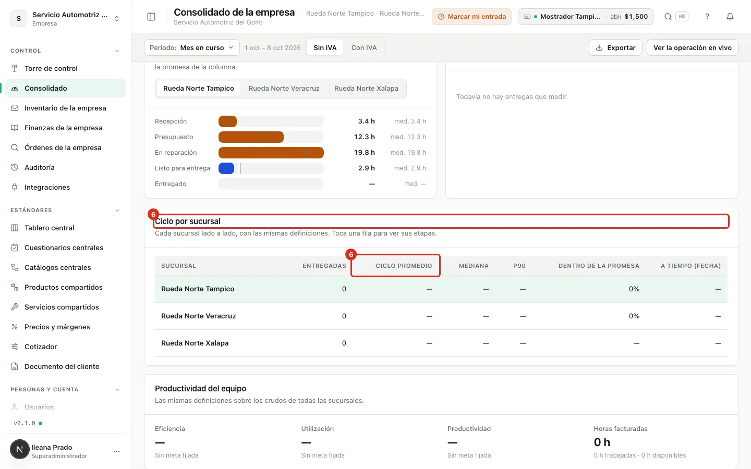
Task: Select the Rueda Norte Tampico tab
Action: (199, 89)
